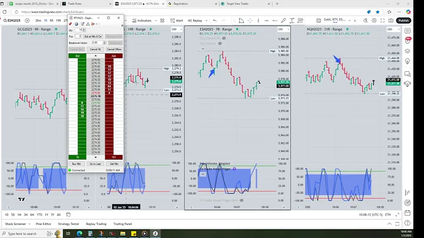
Task: Open the Replay Trading tab
Action: (96, 224)
